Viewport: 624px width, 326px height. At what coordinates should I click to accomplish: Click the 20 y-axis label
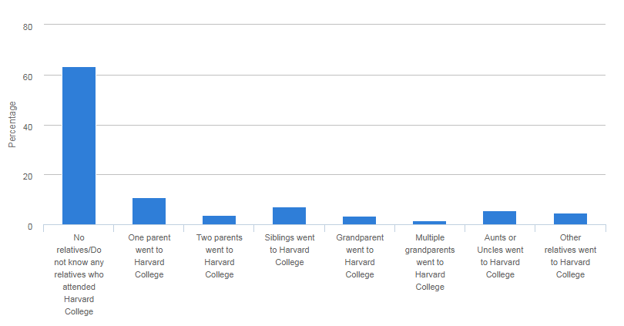pos(28,176)
